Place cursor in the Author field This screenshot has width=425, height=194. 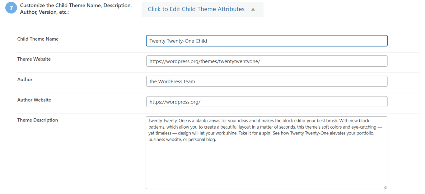point(267,81)
